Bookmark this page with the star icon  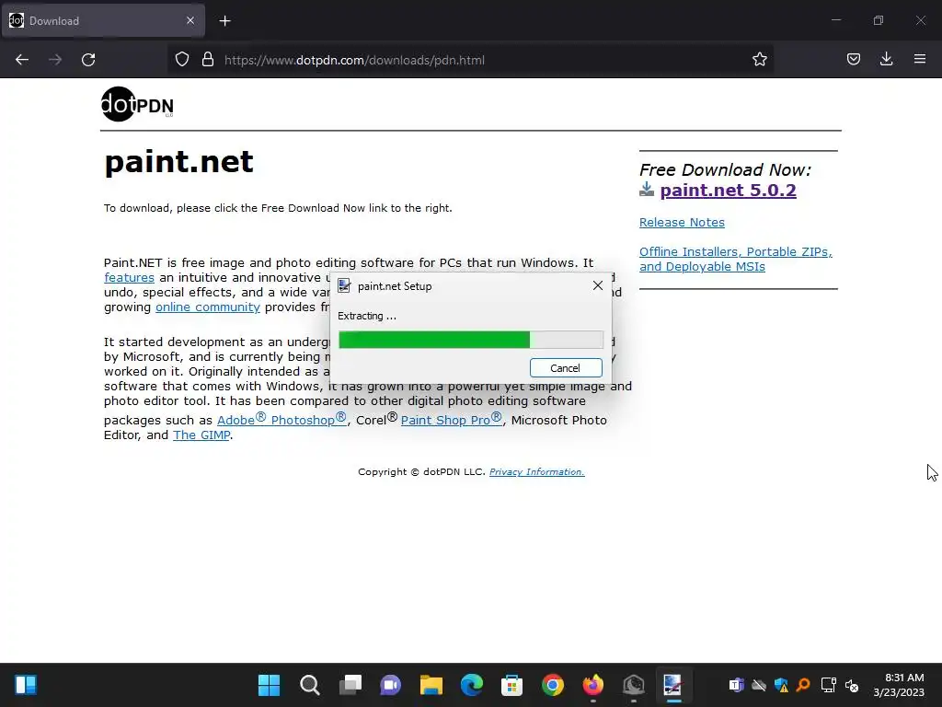[759, 59]
